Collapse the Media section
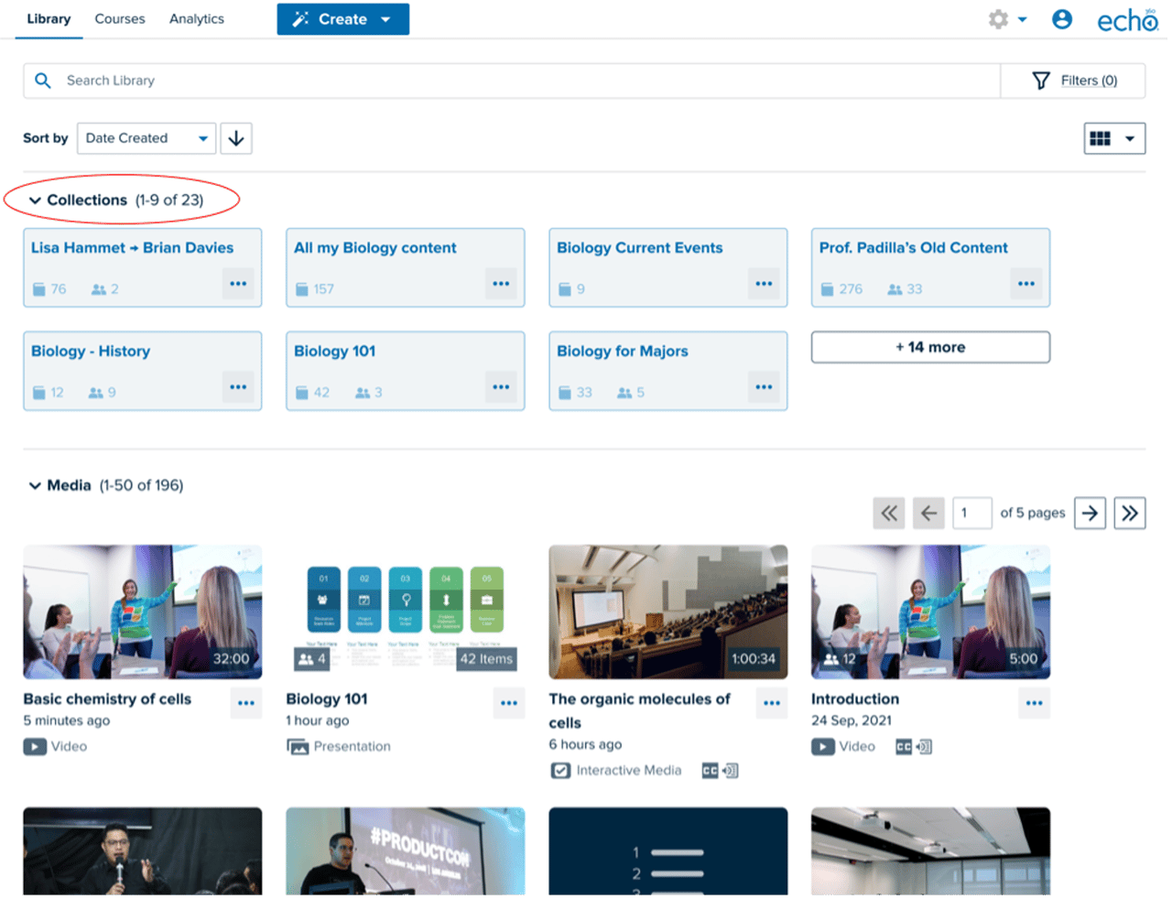The width and height of the screenshot is (1172, 899). [x=35, y=486]
